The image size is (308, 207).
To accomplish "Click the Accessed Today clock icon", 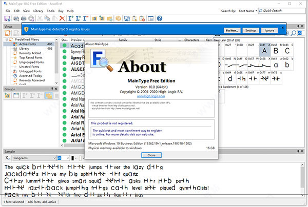I will click(x=15, y=75).
